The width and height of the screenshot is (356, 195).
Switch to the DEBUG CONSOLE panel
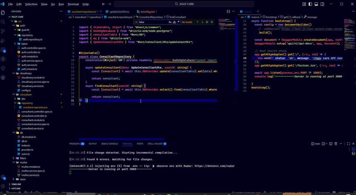tap(109, 144)
